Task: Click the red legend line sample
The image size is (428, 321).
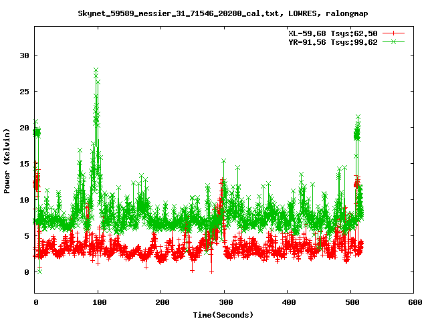Action: pyautogui.click(x=393, y=33)
